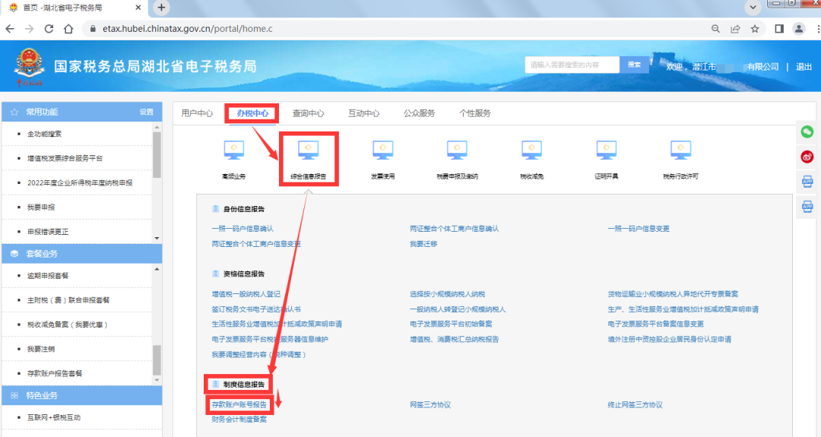Click 设置 in the 常用功能 header
The height and width of the screenshot is (437, 821).
[147, 112]
